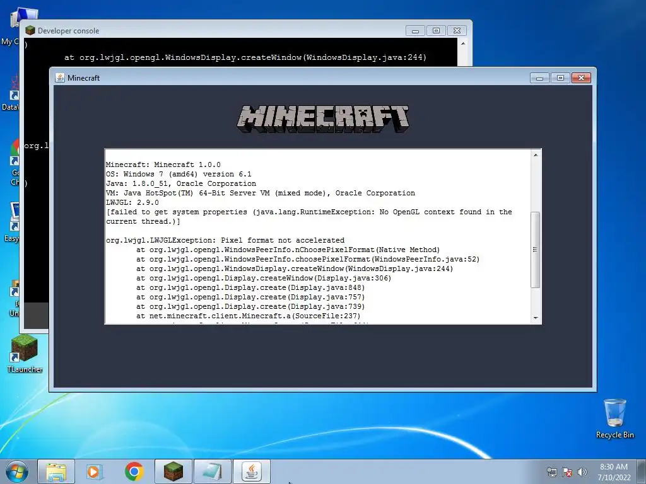The width and height of the screenshot is (646, 484).
Task: Select the Java Minecraft taskbar button
Action: [252, 471]
